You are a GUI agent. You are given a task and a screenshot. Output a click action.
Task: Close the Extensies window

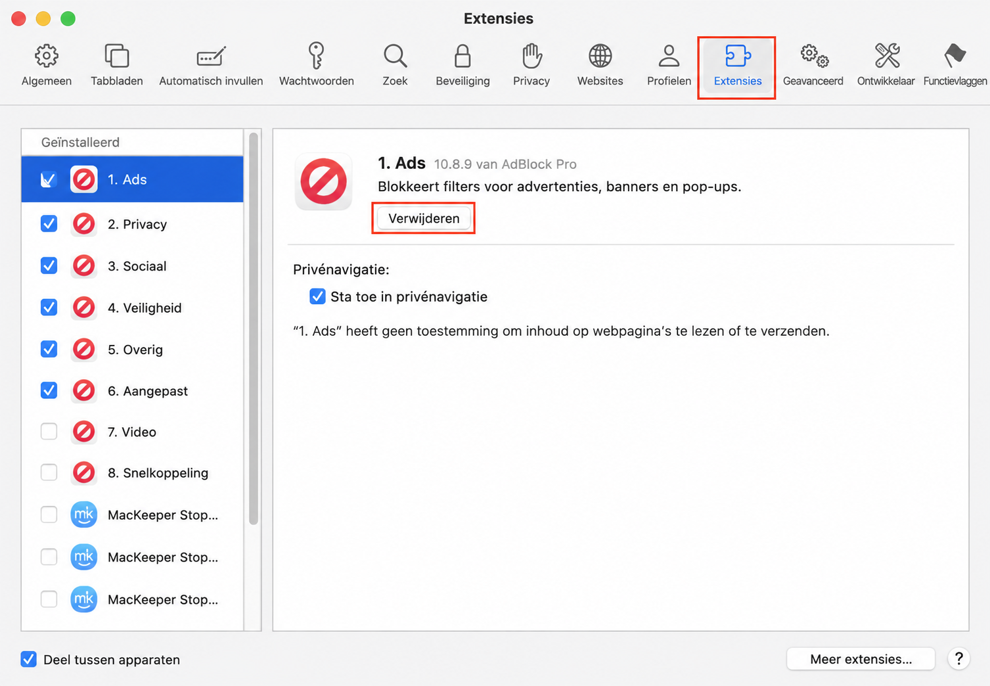click(19, 18)
